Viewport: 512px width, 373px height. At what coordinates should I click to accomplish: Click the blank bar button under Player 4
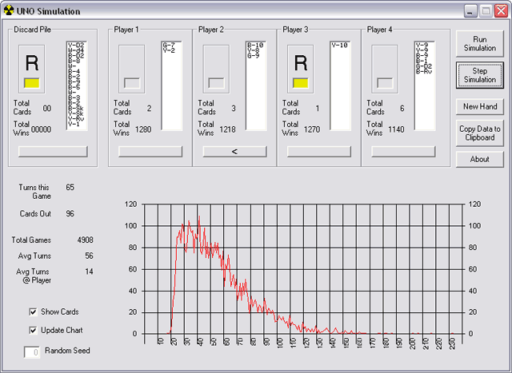(x=403, y=152)
